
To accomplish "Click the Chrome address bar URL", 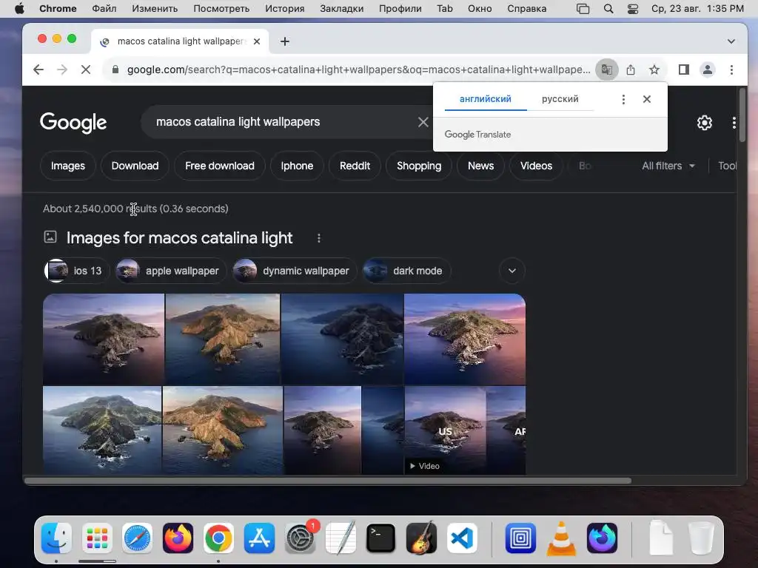I will click(x=358, y=70).
